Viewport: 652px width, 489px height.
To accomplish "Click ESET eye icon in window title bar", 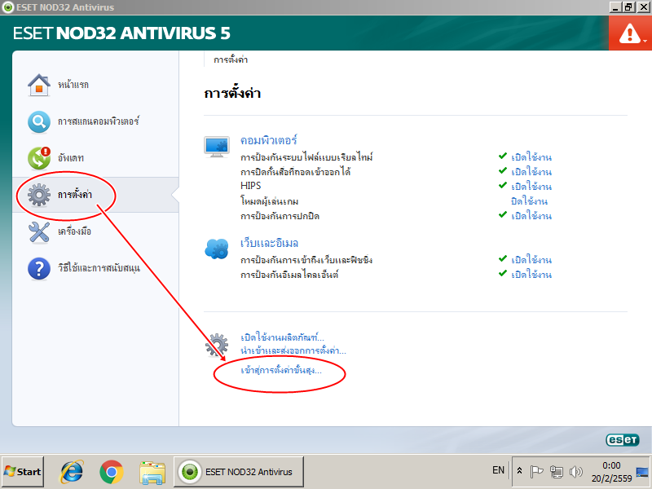I will point(8,7).
